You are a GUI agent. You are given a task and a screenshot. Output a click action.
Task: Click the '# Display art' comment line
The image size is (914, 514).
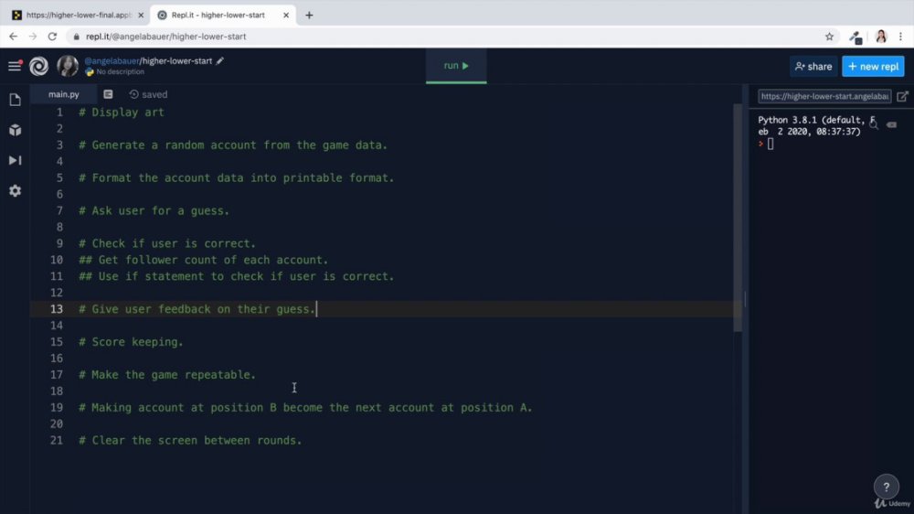coord(122,112)
